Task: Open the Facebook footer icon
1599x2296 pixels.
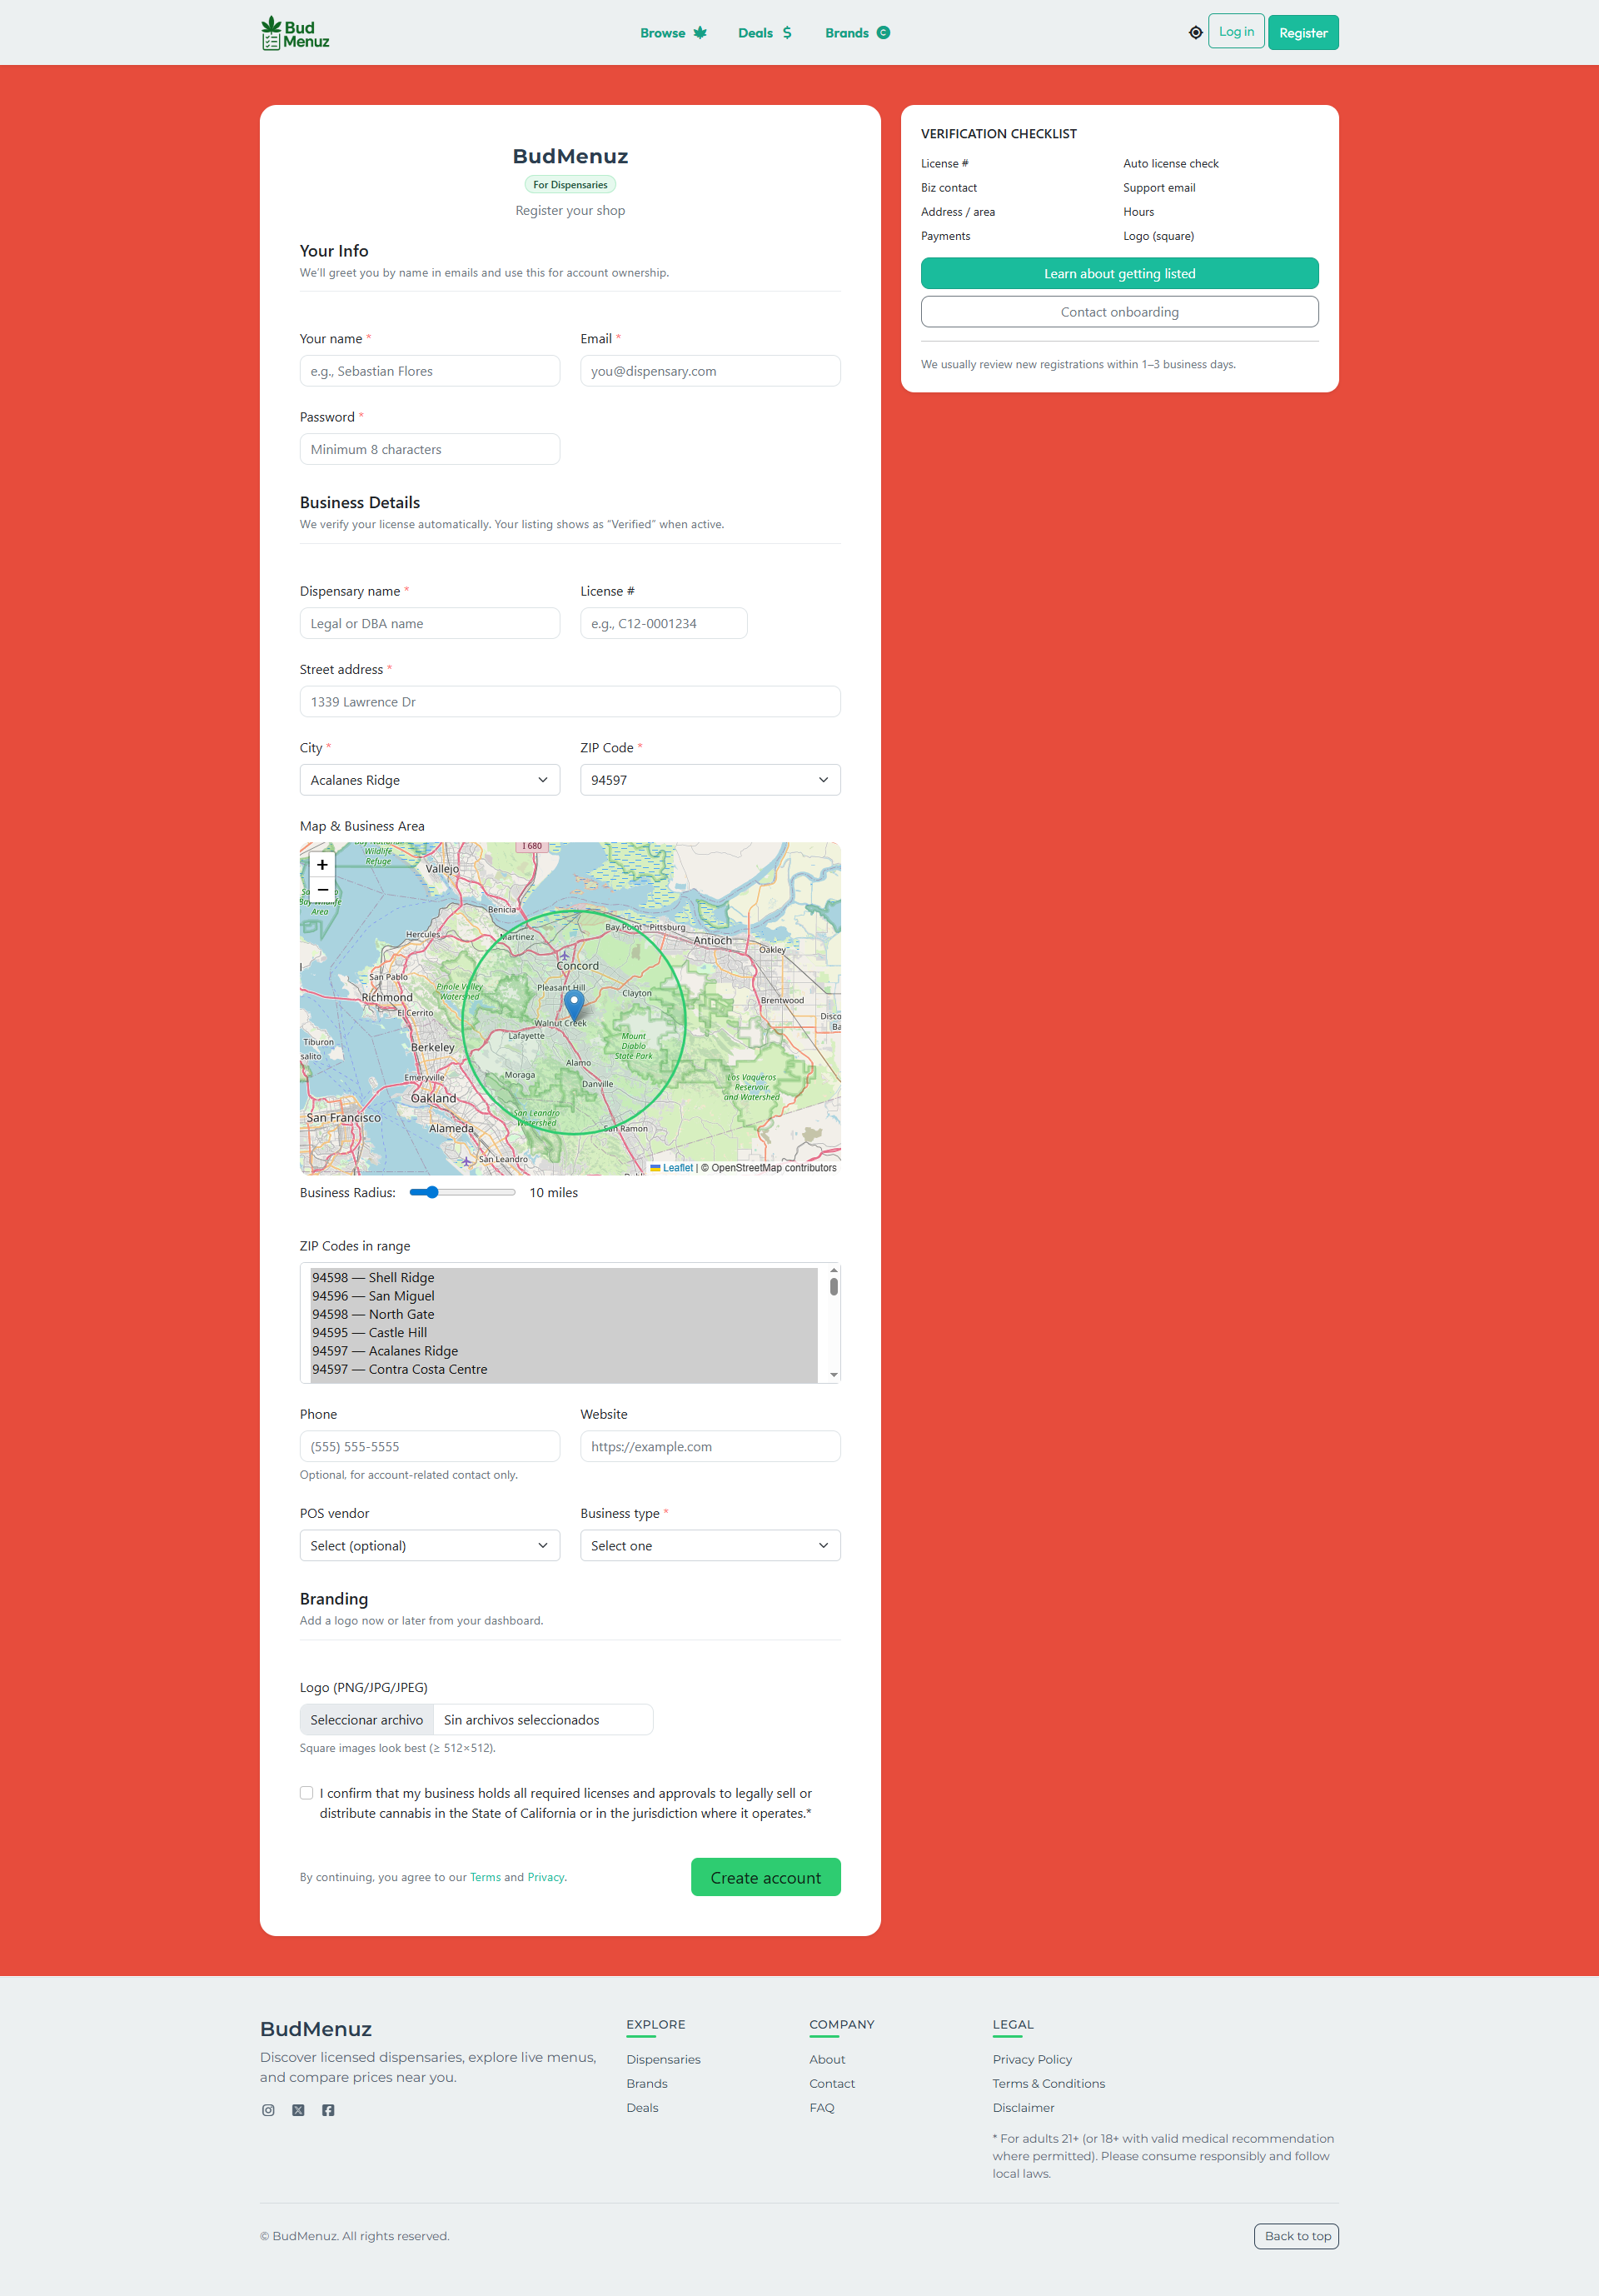Action: 328,2110
